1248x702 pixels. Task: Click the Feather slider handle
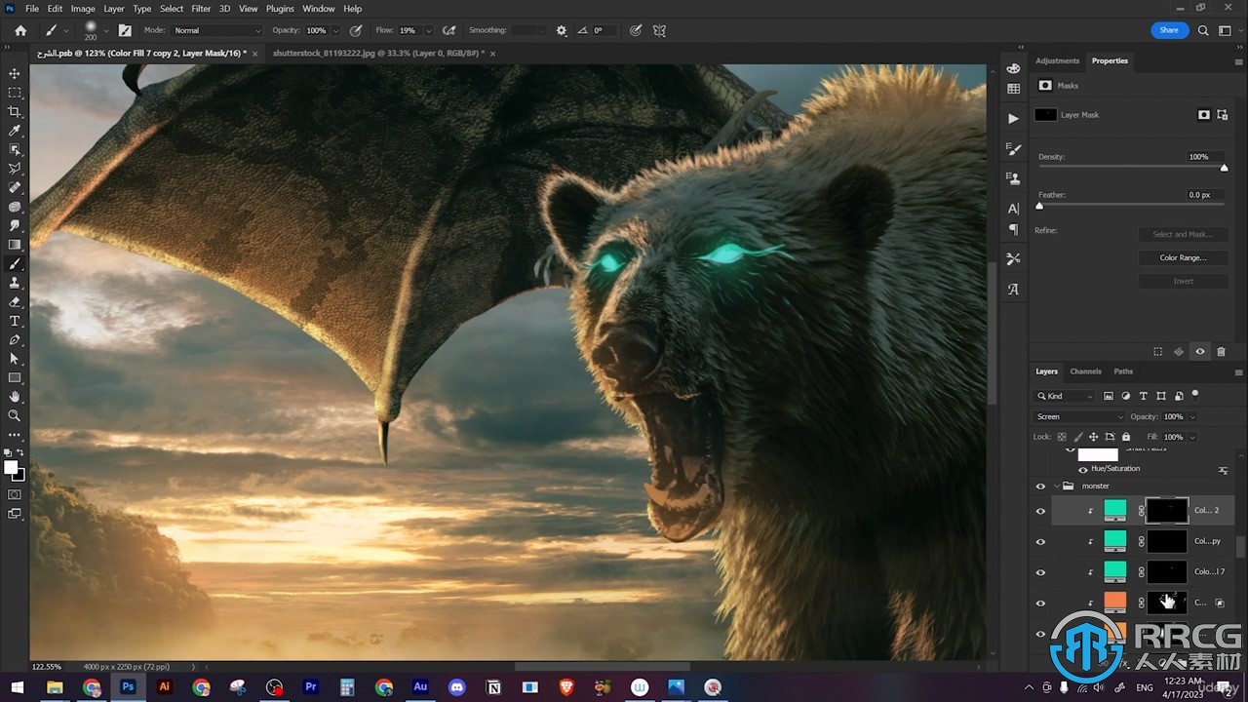tap(1039, 206)
